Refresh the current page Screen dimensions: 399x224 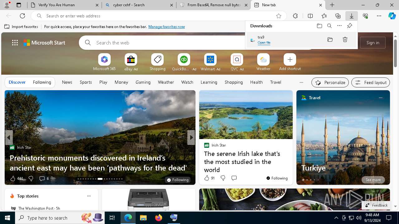point(22,16)
